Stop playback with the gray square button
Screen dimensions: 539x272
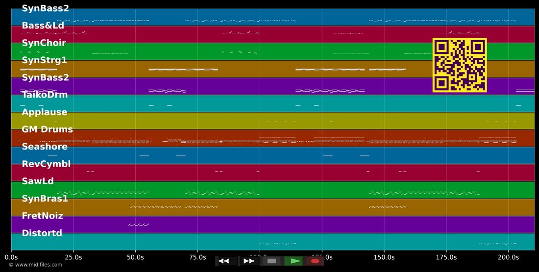271,261
